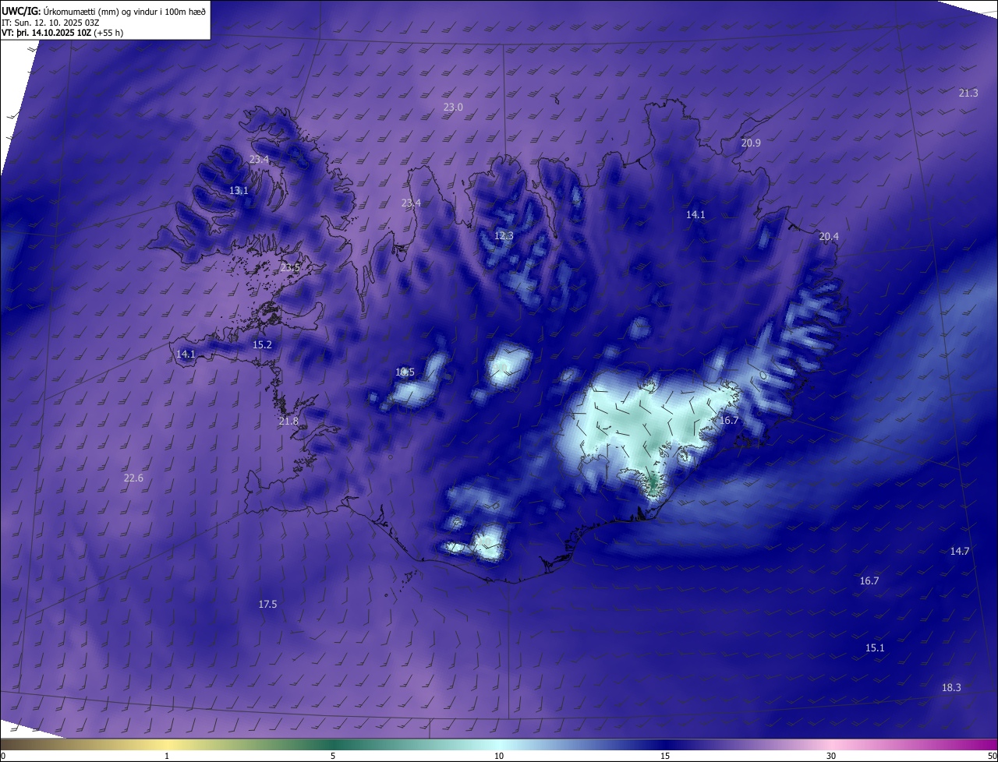This screenshot has width=998, height=762.
Task: Click the 21.3 wind value label
Action: [x=968, y=93]
